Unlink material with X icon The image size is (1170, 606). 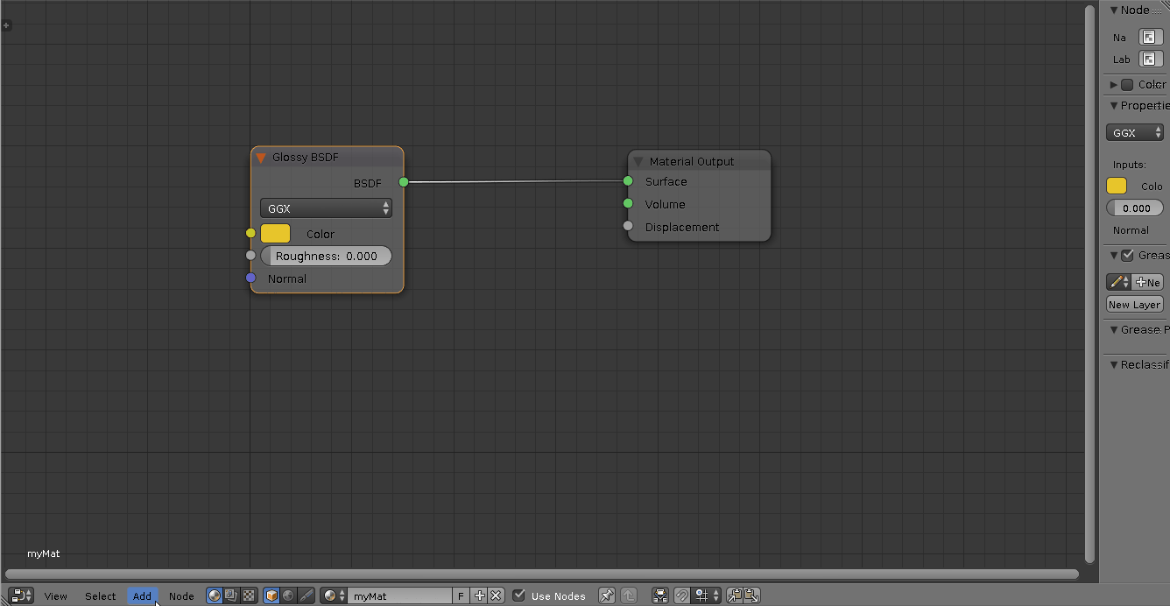coord(496,595)
